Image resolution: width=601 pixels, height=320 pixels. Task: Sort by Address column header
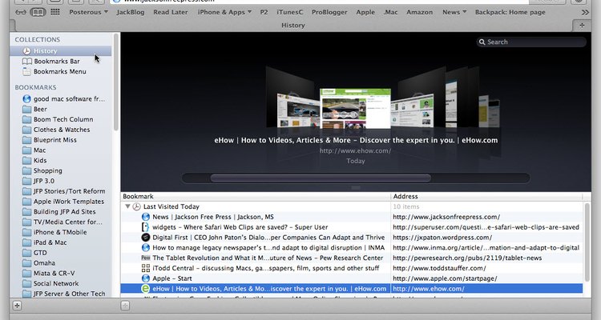point(486,196)
